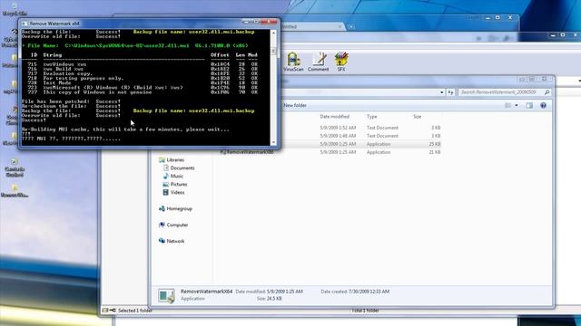Open the Pictures library
Screen dimensions: 581x326
(x=179, y=184)
